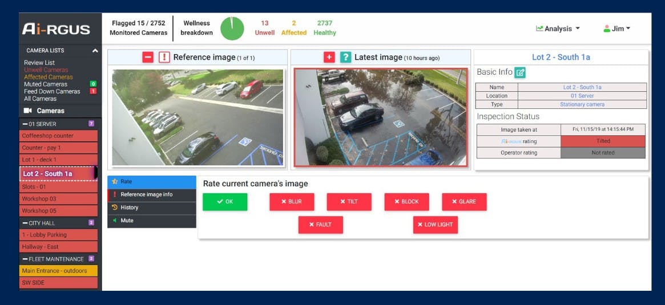
Task: Rate the image as OK
Action: click(225, 202)
